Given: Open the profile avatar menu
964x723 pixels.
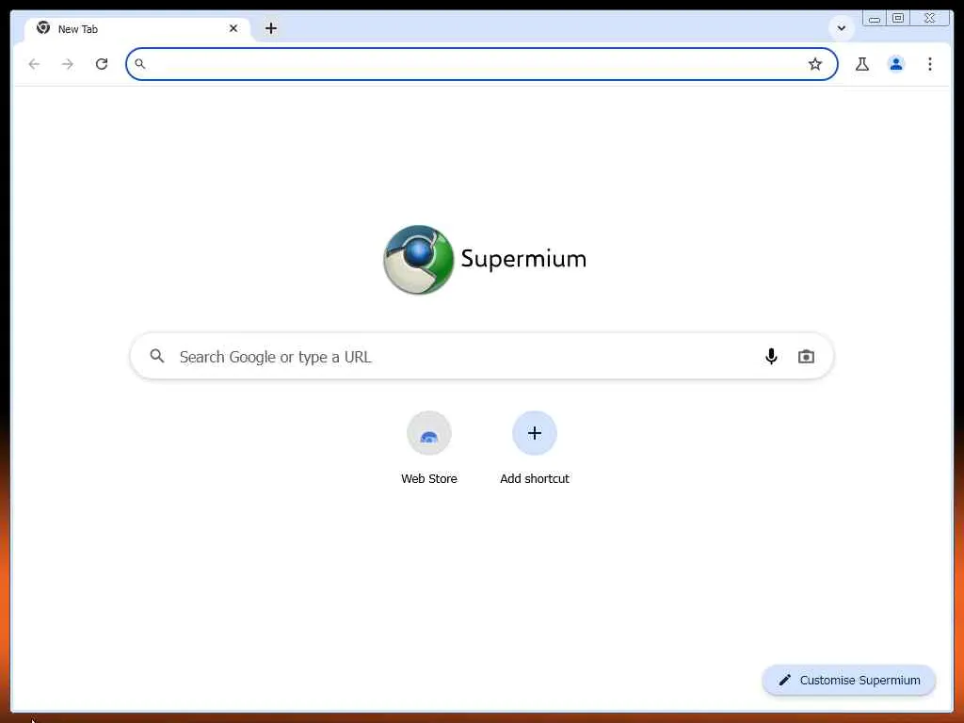Looking at the screenshot, I should pos(896,64).
